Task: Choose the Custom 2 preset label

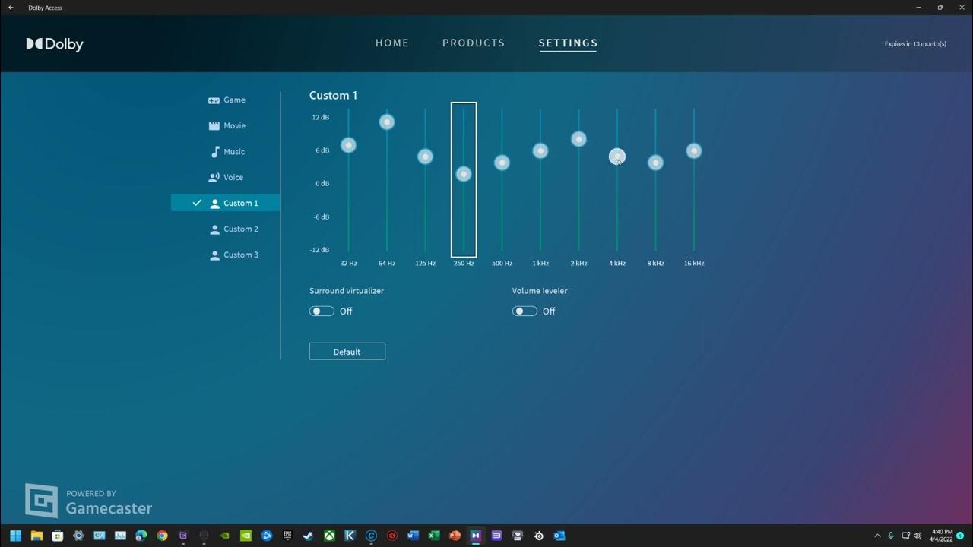Action: pyautogui.click(x=241, y=229)
